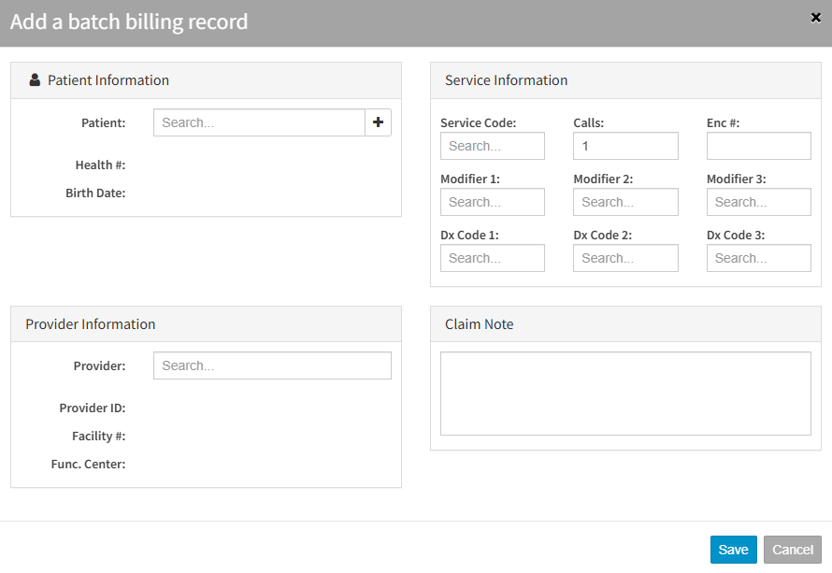Click the Provider ID label

93,408
